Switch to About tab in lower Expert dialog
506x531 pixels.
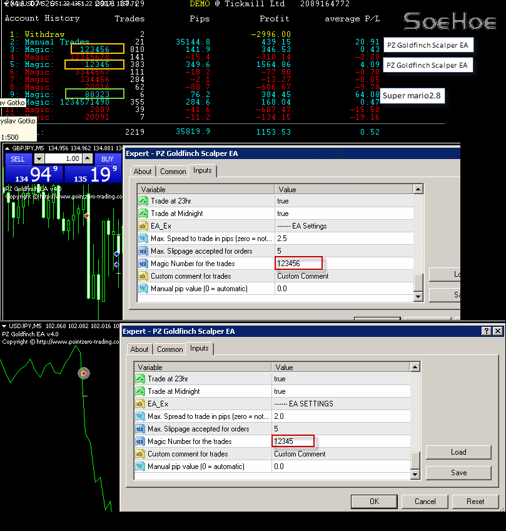point(139,349)
